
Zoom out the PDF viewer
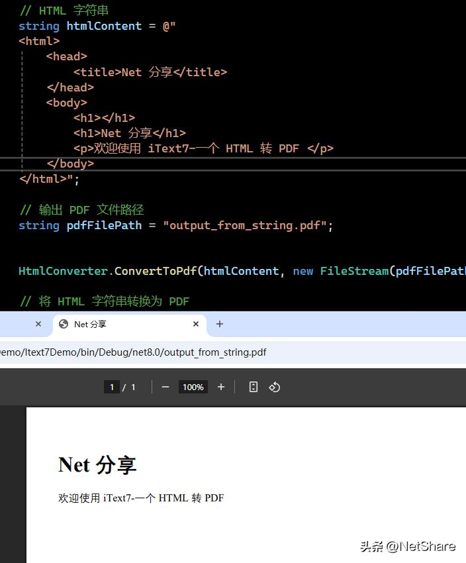[x=165, y=387]
